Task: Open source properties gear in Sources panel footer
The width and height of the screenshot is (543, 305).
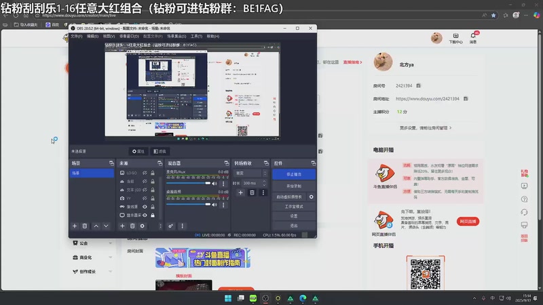Action: (x=142, y=226)
